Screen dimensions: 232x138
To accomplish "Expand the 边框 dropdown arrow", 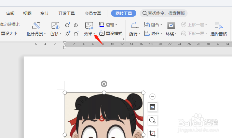I will tap(116, 24).
